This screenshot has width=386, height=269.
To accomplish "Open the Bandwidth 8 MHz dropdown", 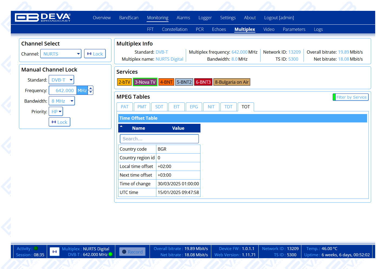I will point(62,101).
